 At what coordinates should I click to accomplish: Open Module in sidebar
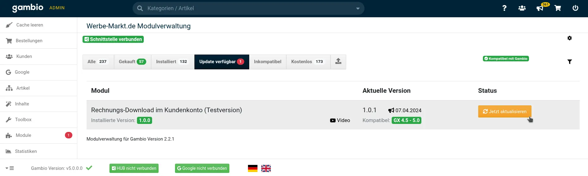[x=38, y=135]
